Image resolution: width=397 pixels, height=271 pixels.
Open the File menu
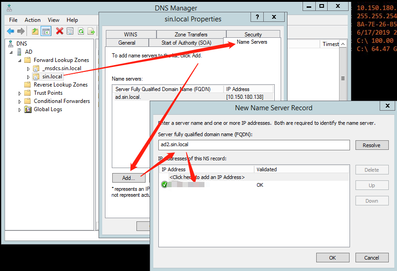coord(13,20)
